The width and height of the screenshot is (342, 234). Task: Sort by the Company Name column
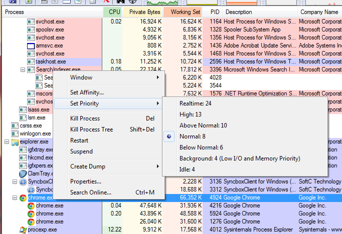(320, 12)
